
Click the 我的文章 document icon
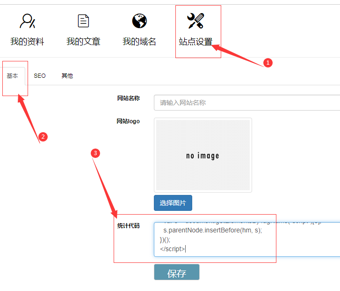tap(84, 21)
